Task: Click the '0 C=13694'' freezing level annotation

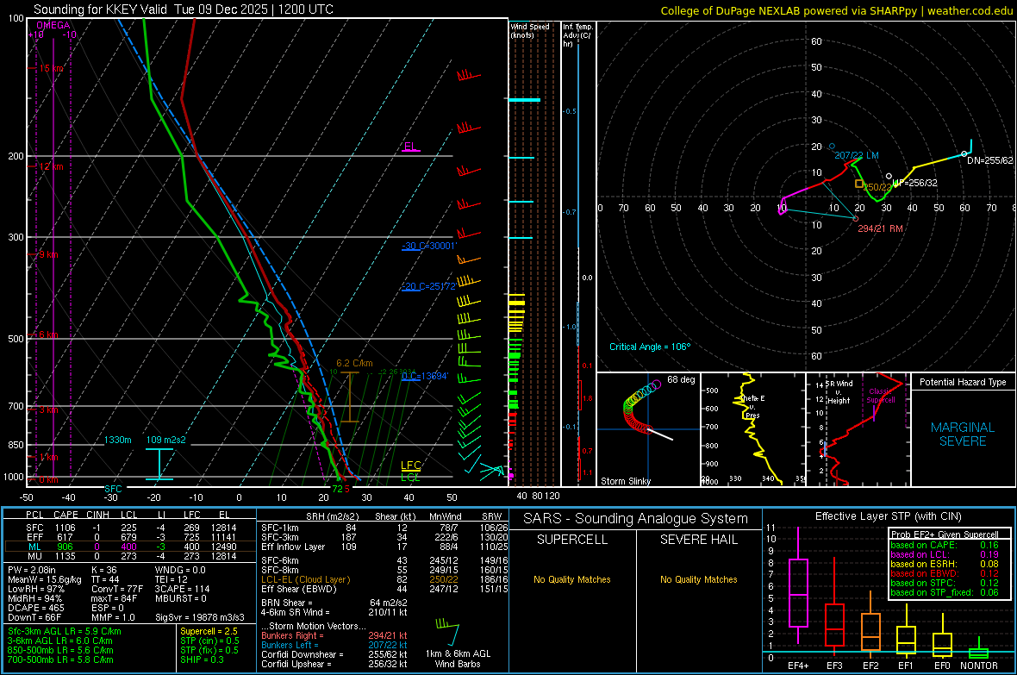Action: (x=424, y=377)
